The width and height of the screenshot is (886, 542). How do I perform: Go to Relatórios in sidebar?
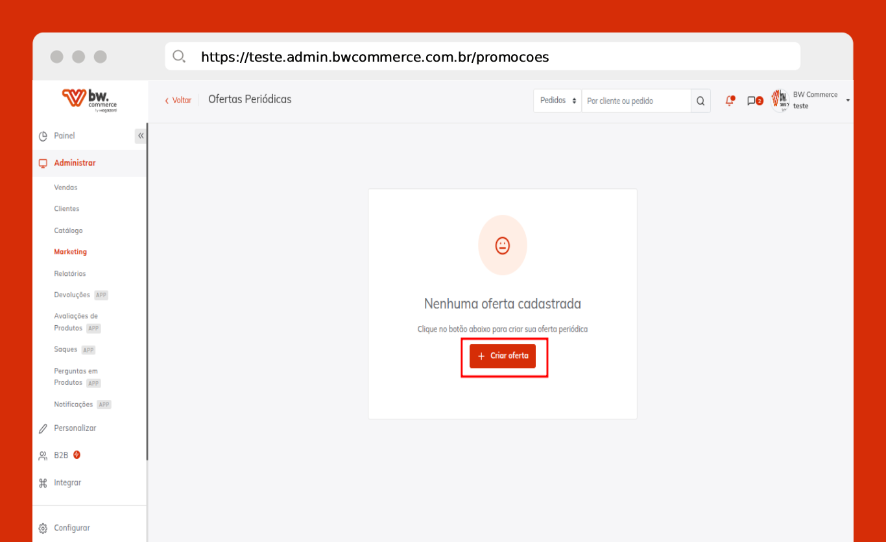click(69, 273)
